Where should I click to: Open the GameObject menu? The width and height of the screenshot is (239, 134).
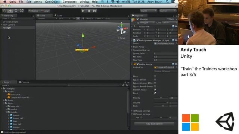tap(52, 2)
